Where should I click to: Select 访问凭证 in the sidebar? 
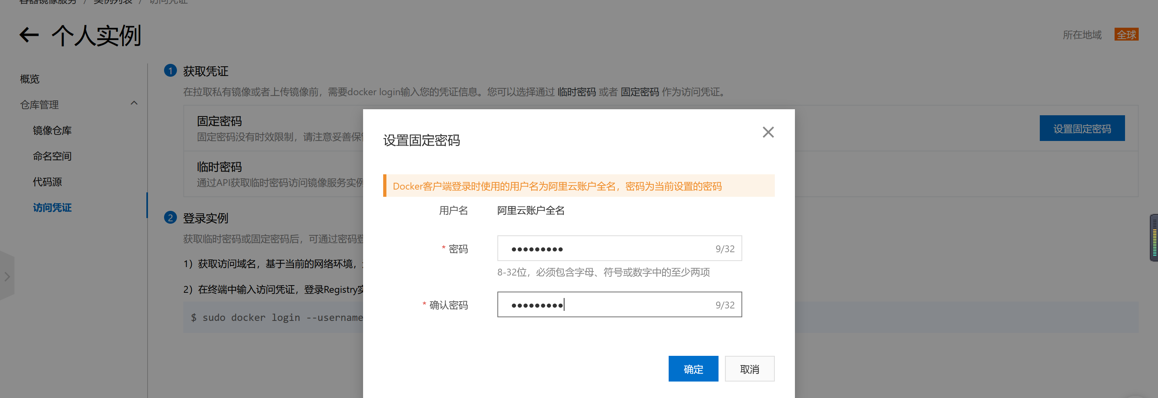(x=52, y=207)
